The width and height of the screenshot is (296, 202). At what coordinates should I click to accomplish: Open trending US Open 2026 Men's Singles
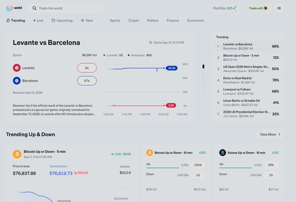(x=248, y=69)
